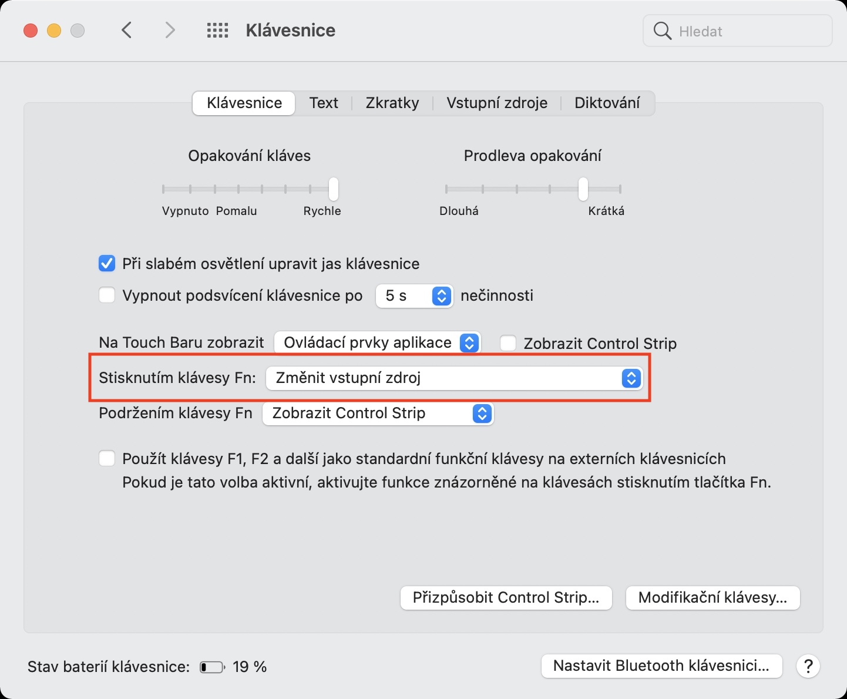Open help with question mark button
847x699 pixels.
click(x=808, y=666)
